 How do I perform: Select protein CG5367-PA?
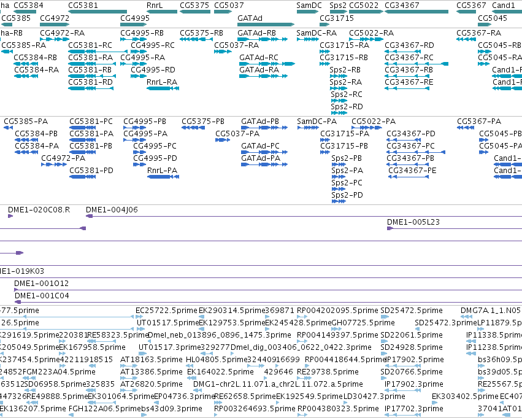coord(479,122)
